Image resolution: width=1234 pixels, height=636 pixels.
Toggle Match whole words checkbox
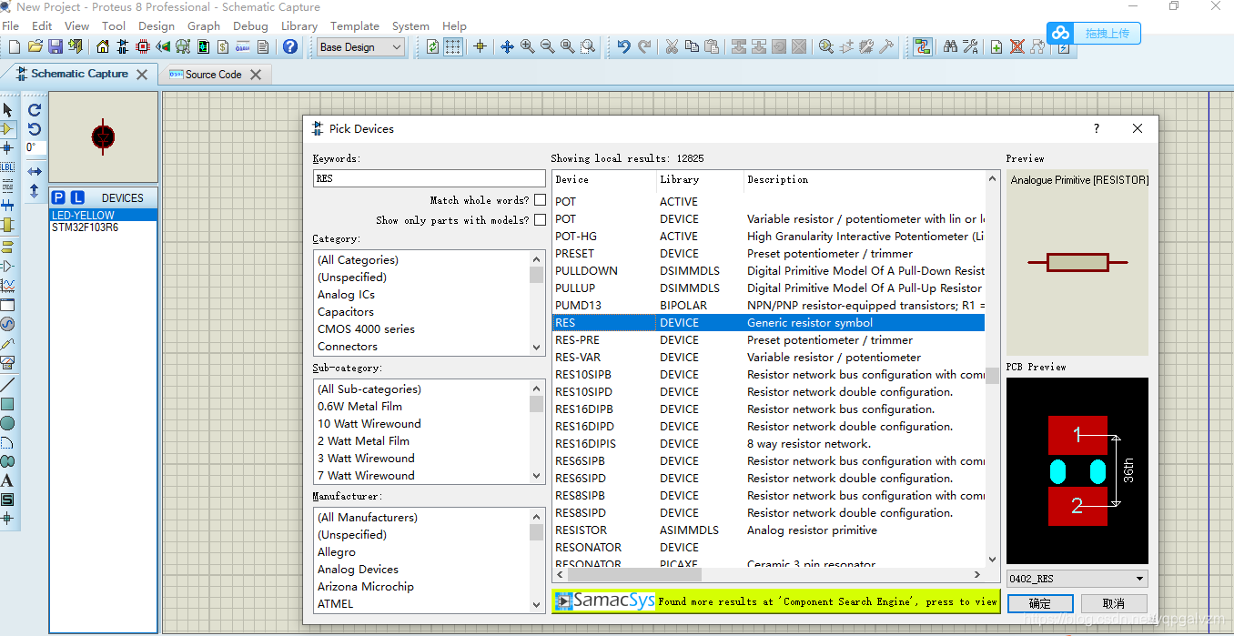[540, 200]
